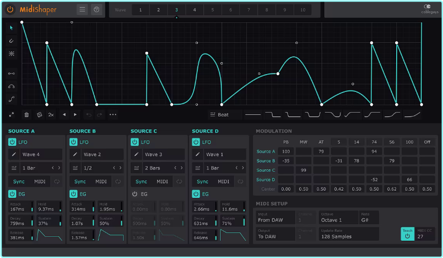Select the arc curve tool
Viewport: 443px width, 258px height.
(x=11, y=86)
